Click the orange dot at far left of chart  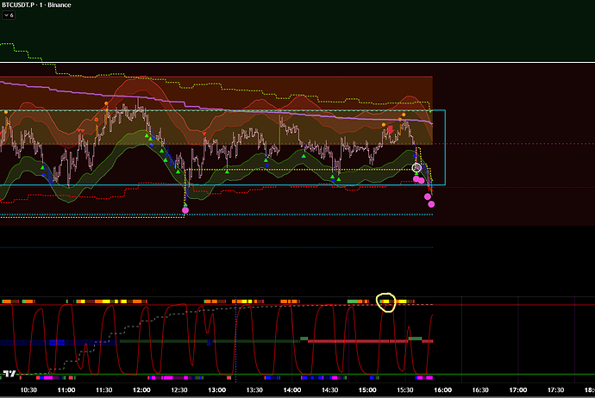tap(6, 112)
